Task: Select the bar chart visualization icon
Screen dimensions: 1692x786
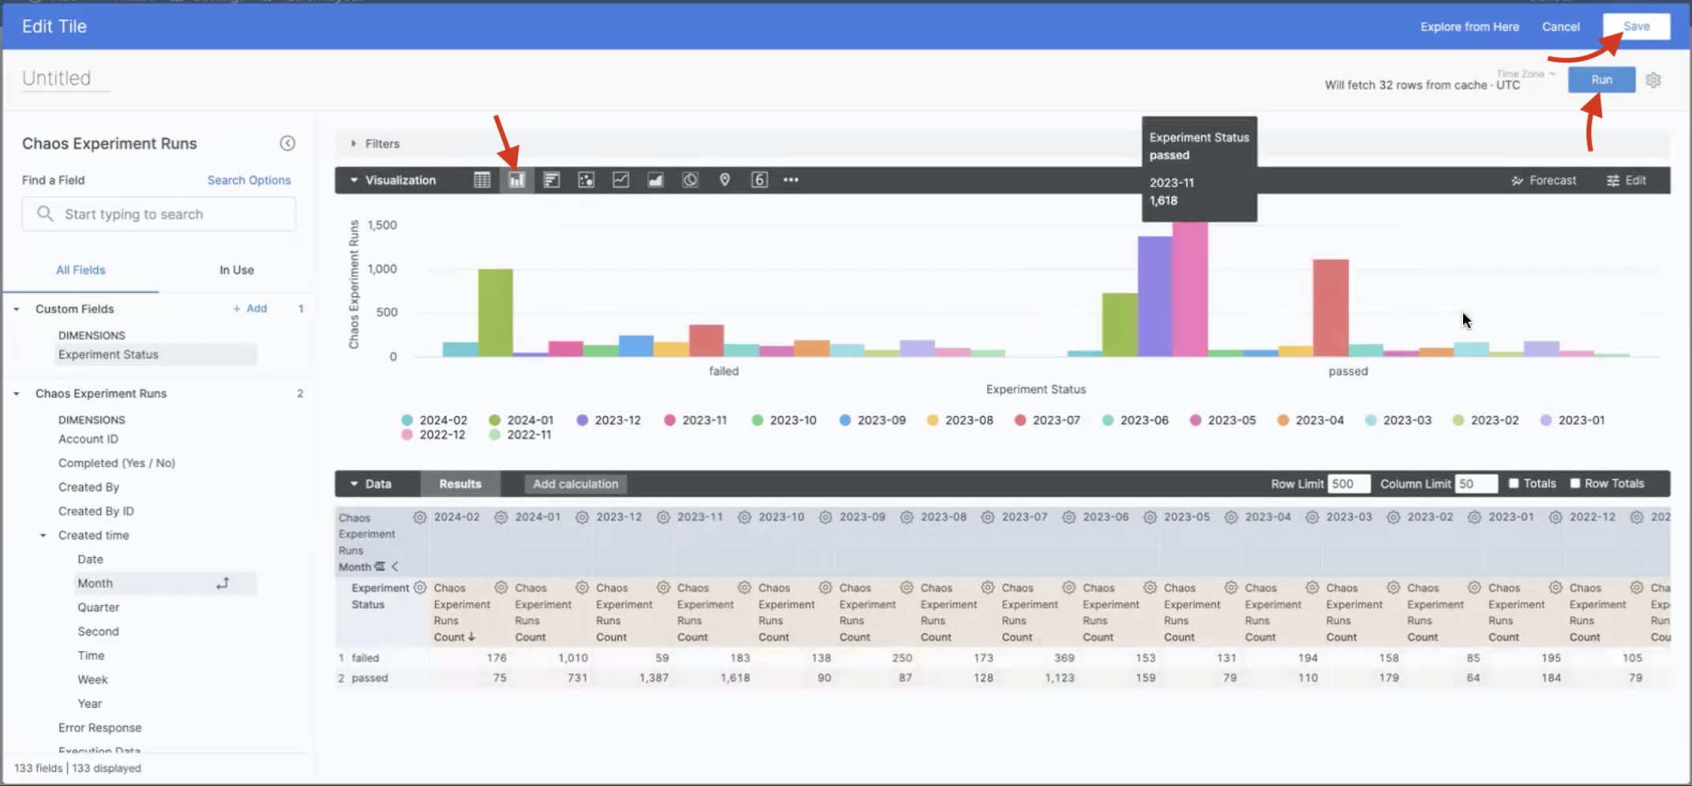Action: (551, 180)
